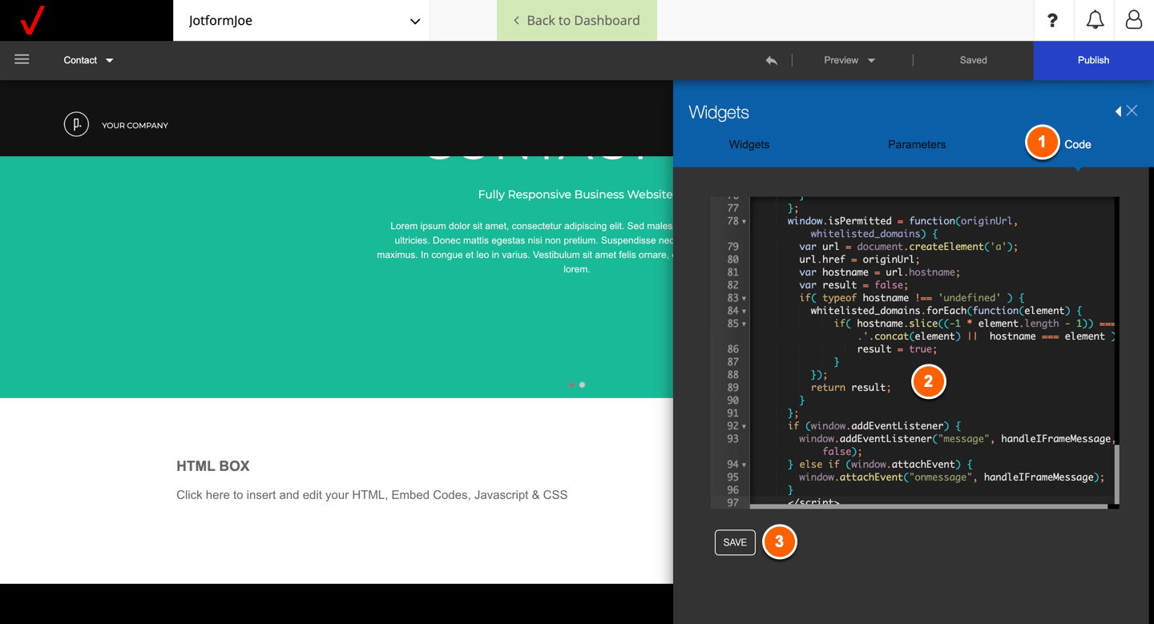
Task: Click the blue Publish button
Action: pyautogui.click(x=1093, y=60)
